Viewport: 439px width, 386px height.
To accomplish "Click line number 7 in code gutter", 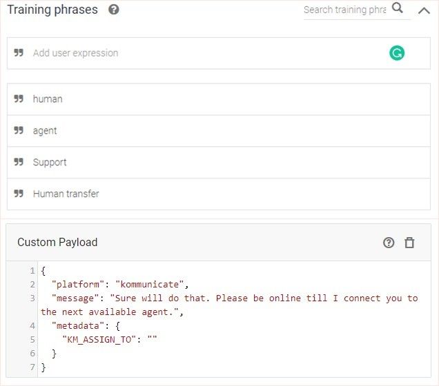I will pos(32,367).
